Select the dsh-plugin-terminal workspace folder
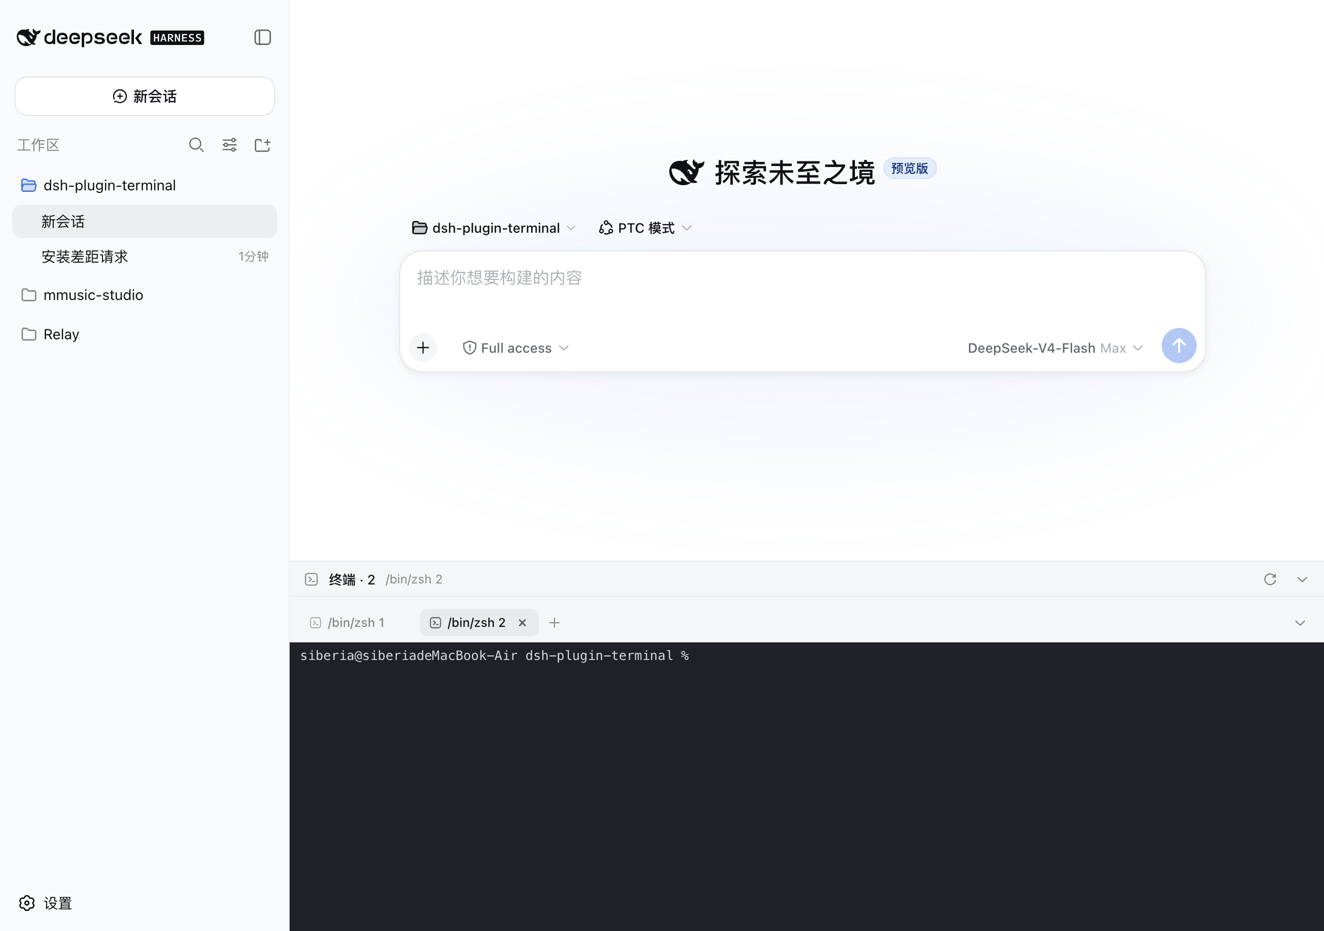 [145, 185]
